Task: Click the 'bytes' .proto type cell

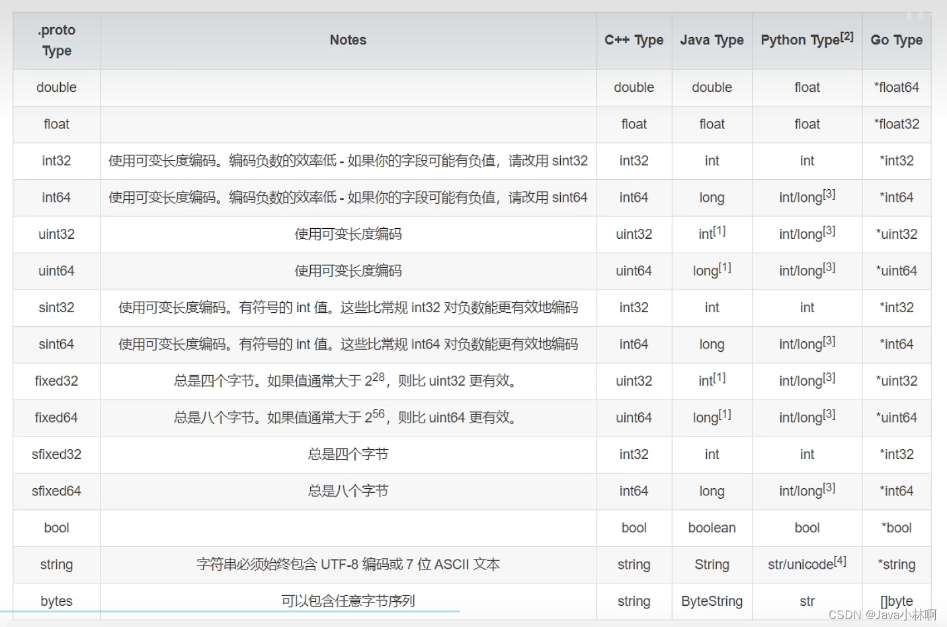Action: 56,601
